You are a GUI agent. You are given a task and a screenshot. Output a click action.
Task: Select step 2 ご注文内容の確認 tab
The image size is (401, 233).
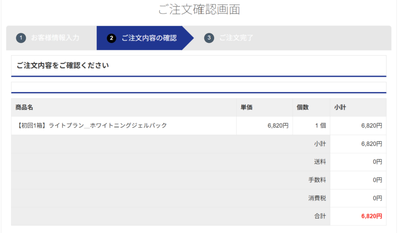pos(145,38)
